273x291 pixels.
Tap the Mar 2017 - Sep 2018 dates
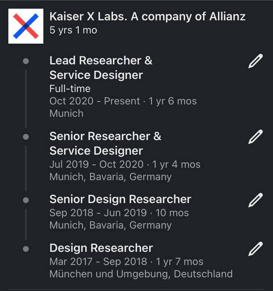(98, 261)
